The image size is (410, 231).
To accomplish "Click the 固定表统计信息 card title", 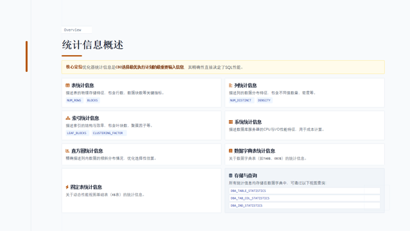I will click(86, 187).
